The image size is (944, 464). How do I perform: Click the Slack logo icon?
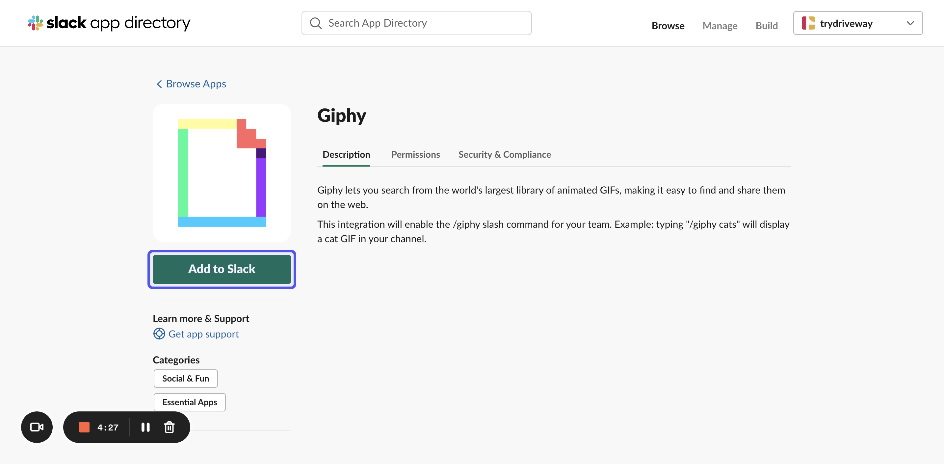[35, 23]
